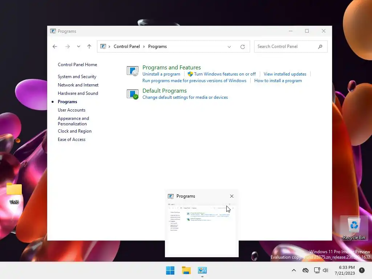Viewport: 372px width, 279px height.
Task: Open the address bar history dropdown
Action: click(229, 47)
